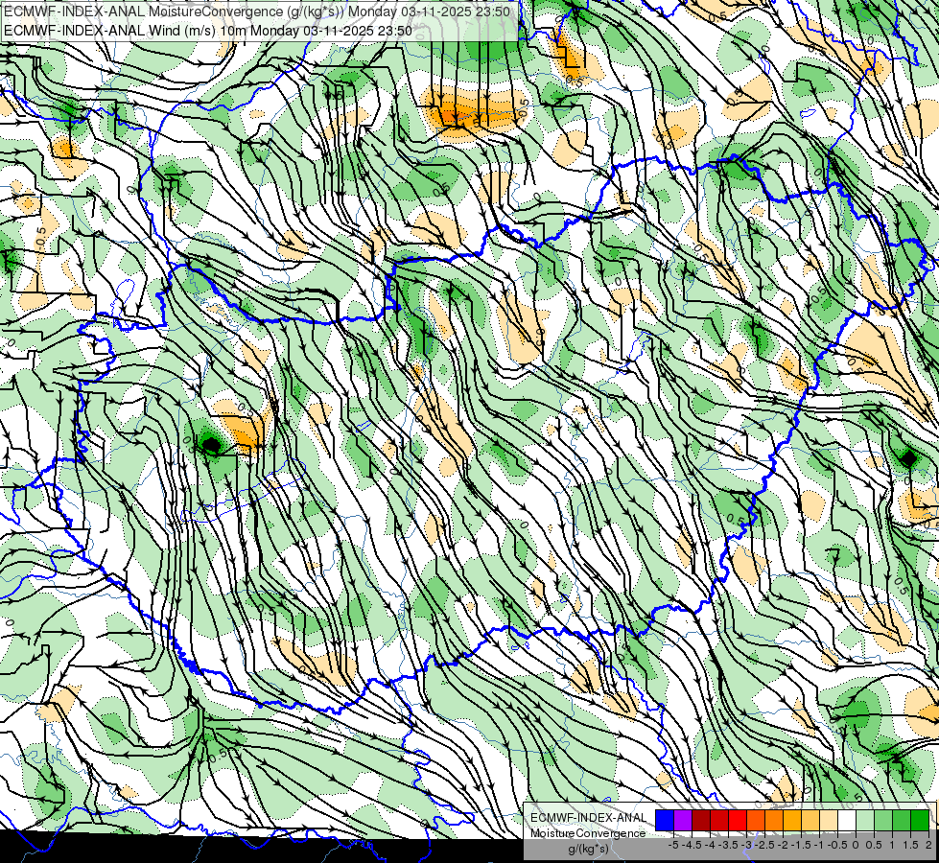
Task: Click the -4.5 tick label on the legend scale
Action: point(692,845)
